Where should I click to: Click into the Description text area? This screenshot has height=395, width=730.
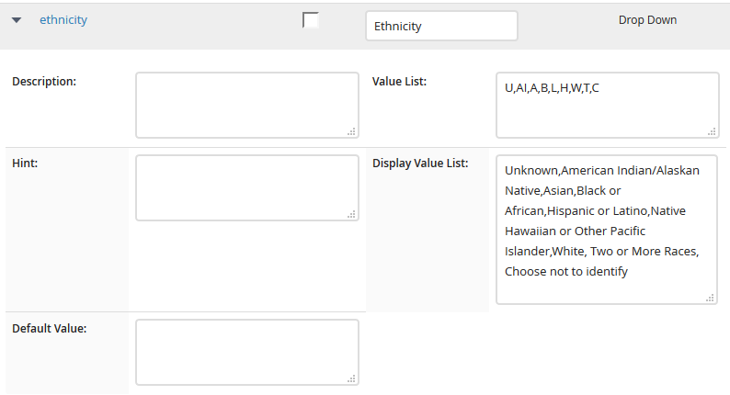pos(247,105)
